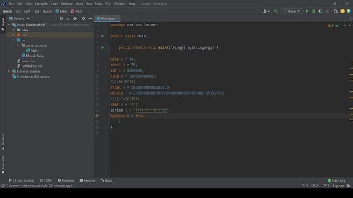Open the Edit menu
353x198 pixels.
coord(20,4)
